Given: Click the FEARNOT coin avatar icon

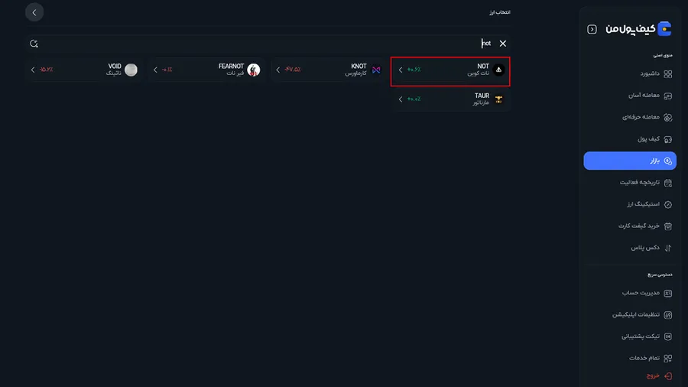Looking at the screenshot, I should 254,70.
